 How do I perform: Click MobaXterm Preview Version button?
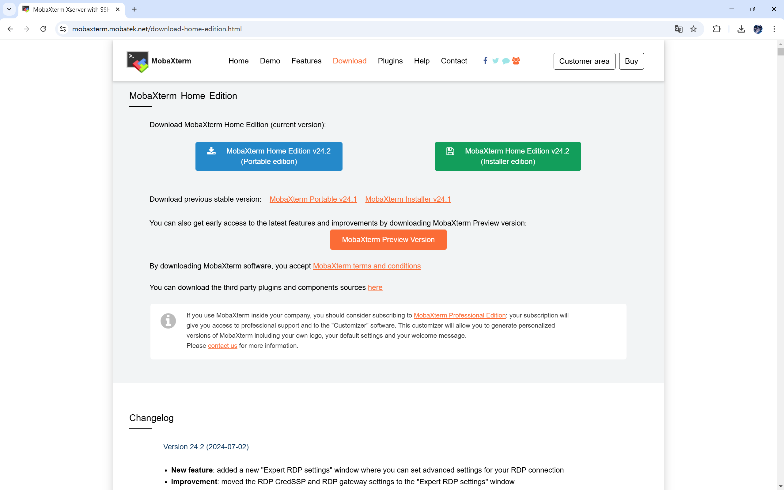pos(388,240)
